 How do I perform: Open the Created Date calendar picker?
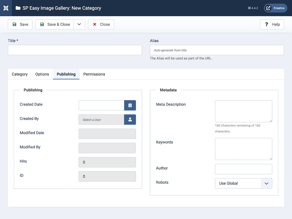(130, 105)
